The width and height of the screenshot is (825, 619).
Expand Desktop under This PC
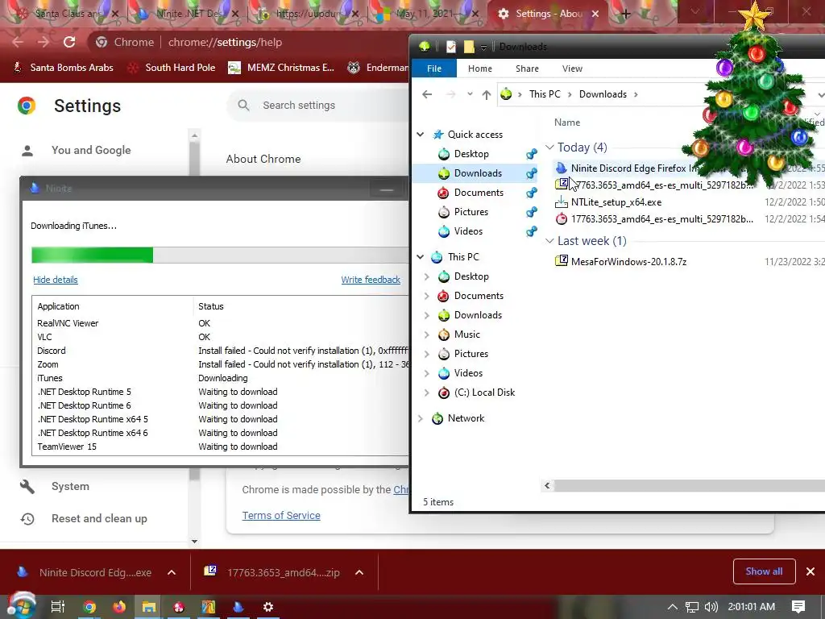coord(427,276)
